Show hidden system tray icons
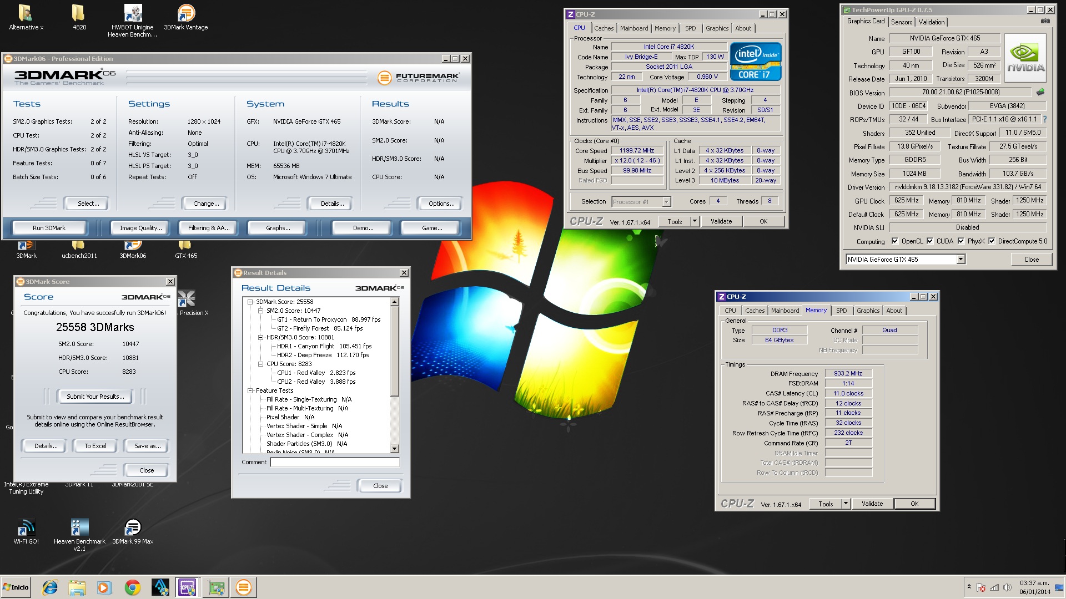Image resolution: width=1066 pixels, height=599 pixels. [969, 587]
